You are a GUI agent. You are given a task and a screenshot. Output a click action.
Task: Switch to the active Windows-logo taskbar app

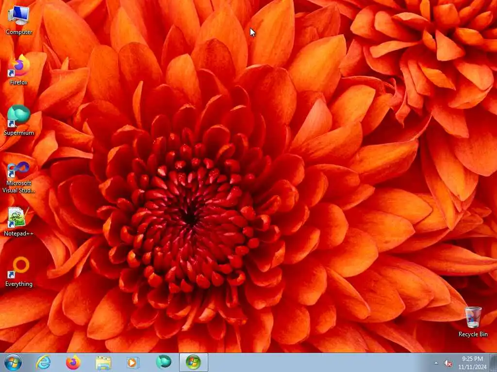point(193,362)
